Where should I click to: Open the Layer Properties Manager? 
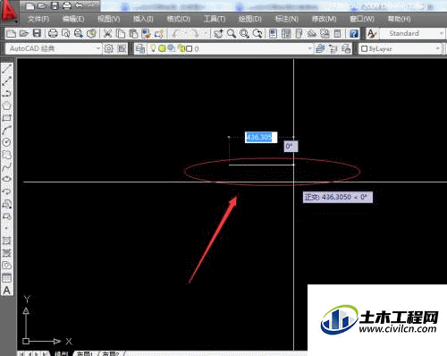pyautogui.click(x=139, y=48)
